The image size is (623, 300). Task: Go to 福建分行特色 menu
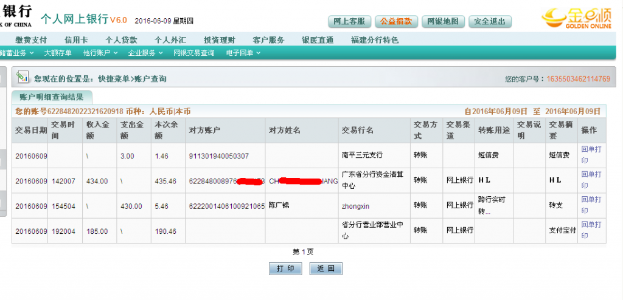point(375,40)
